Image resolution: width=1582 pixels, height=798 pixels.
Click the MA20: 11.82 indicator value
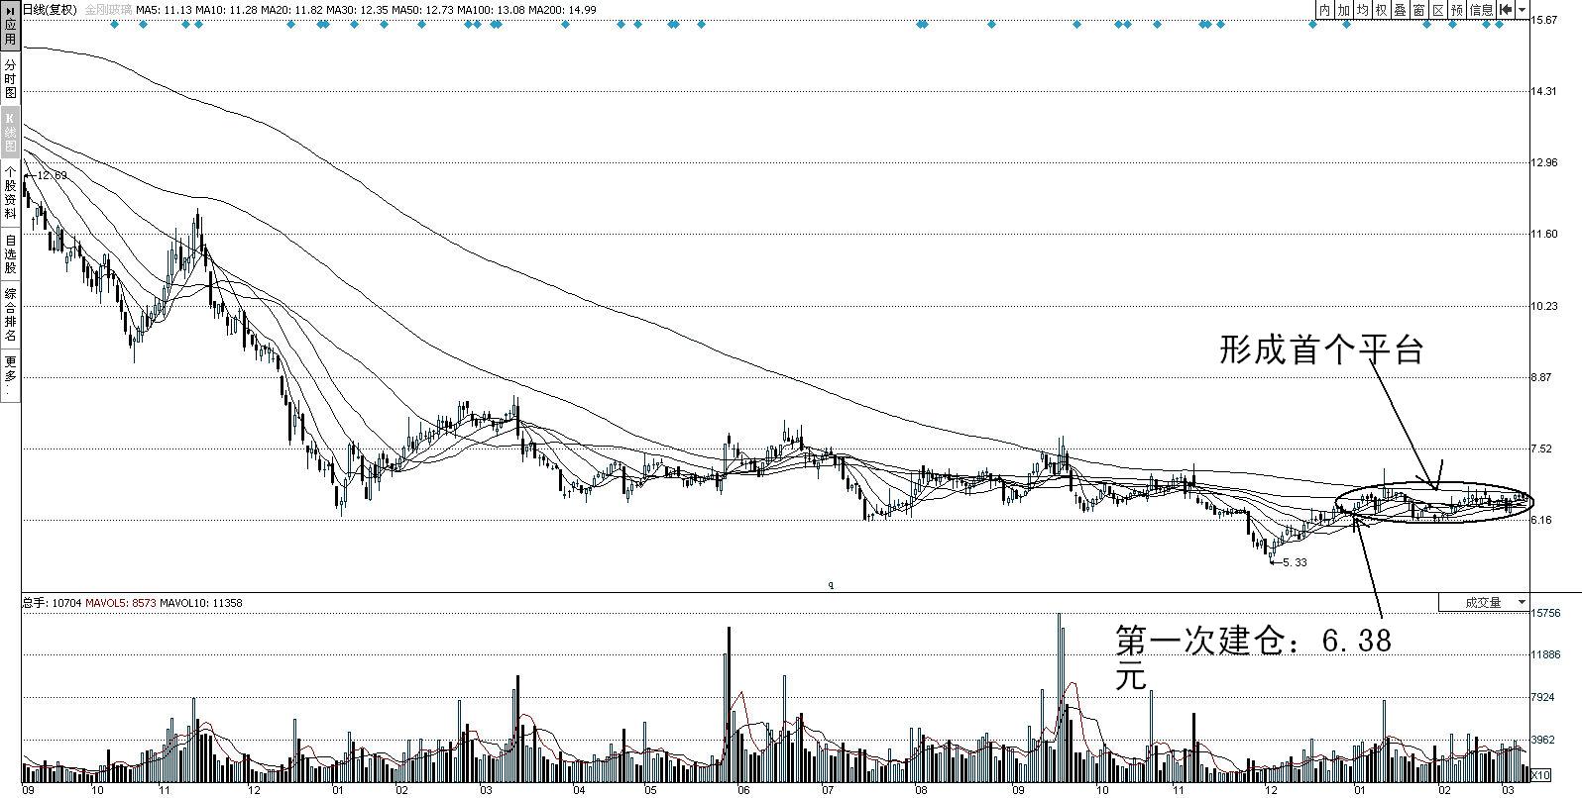pos(290,9)
